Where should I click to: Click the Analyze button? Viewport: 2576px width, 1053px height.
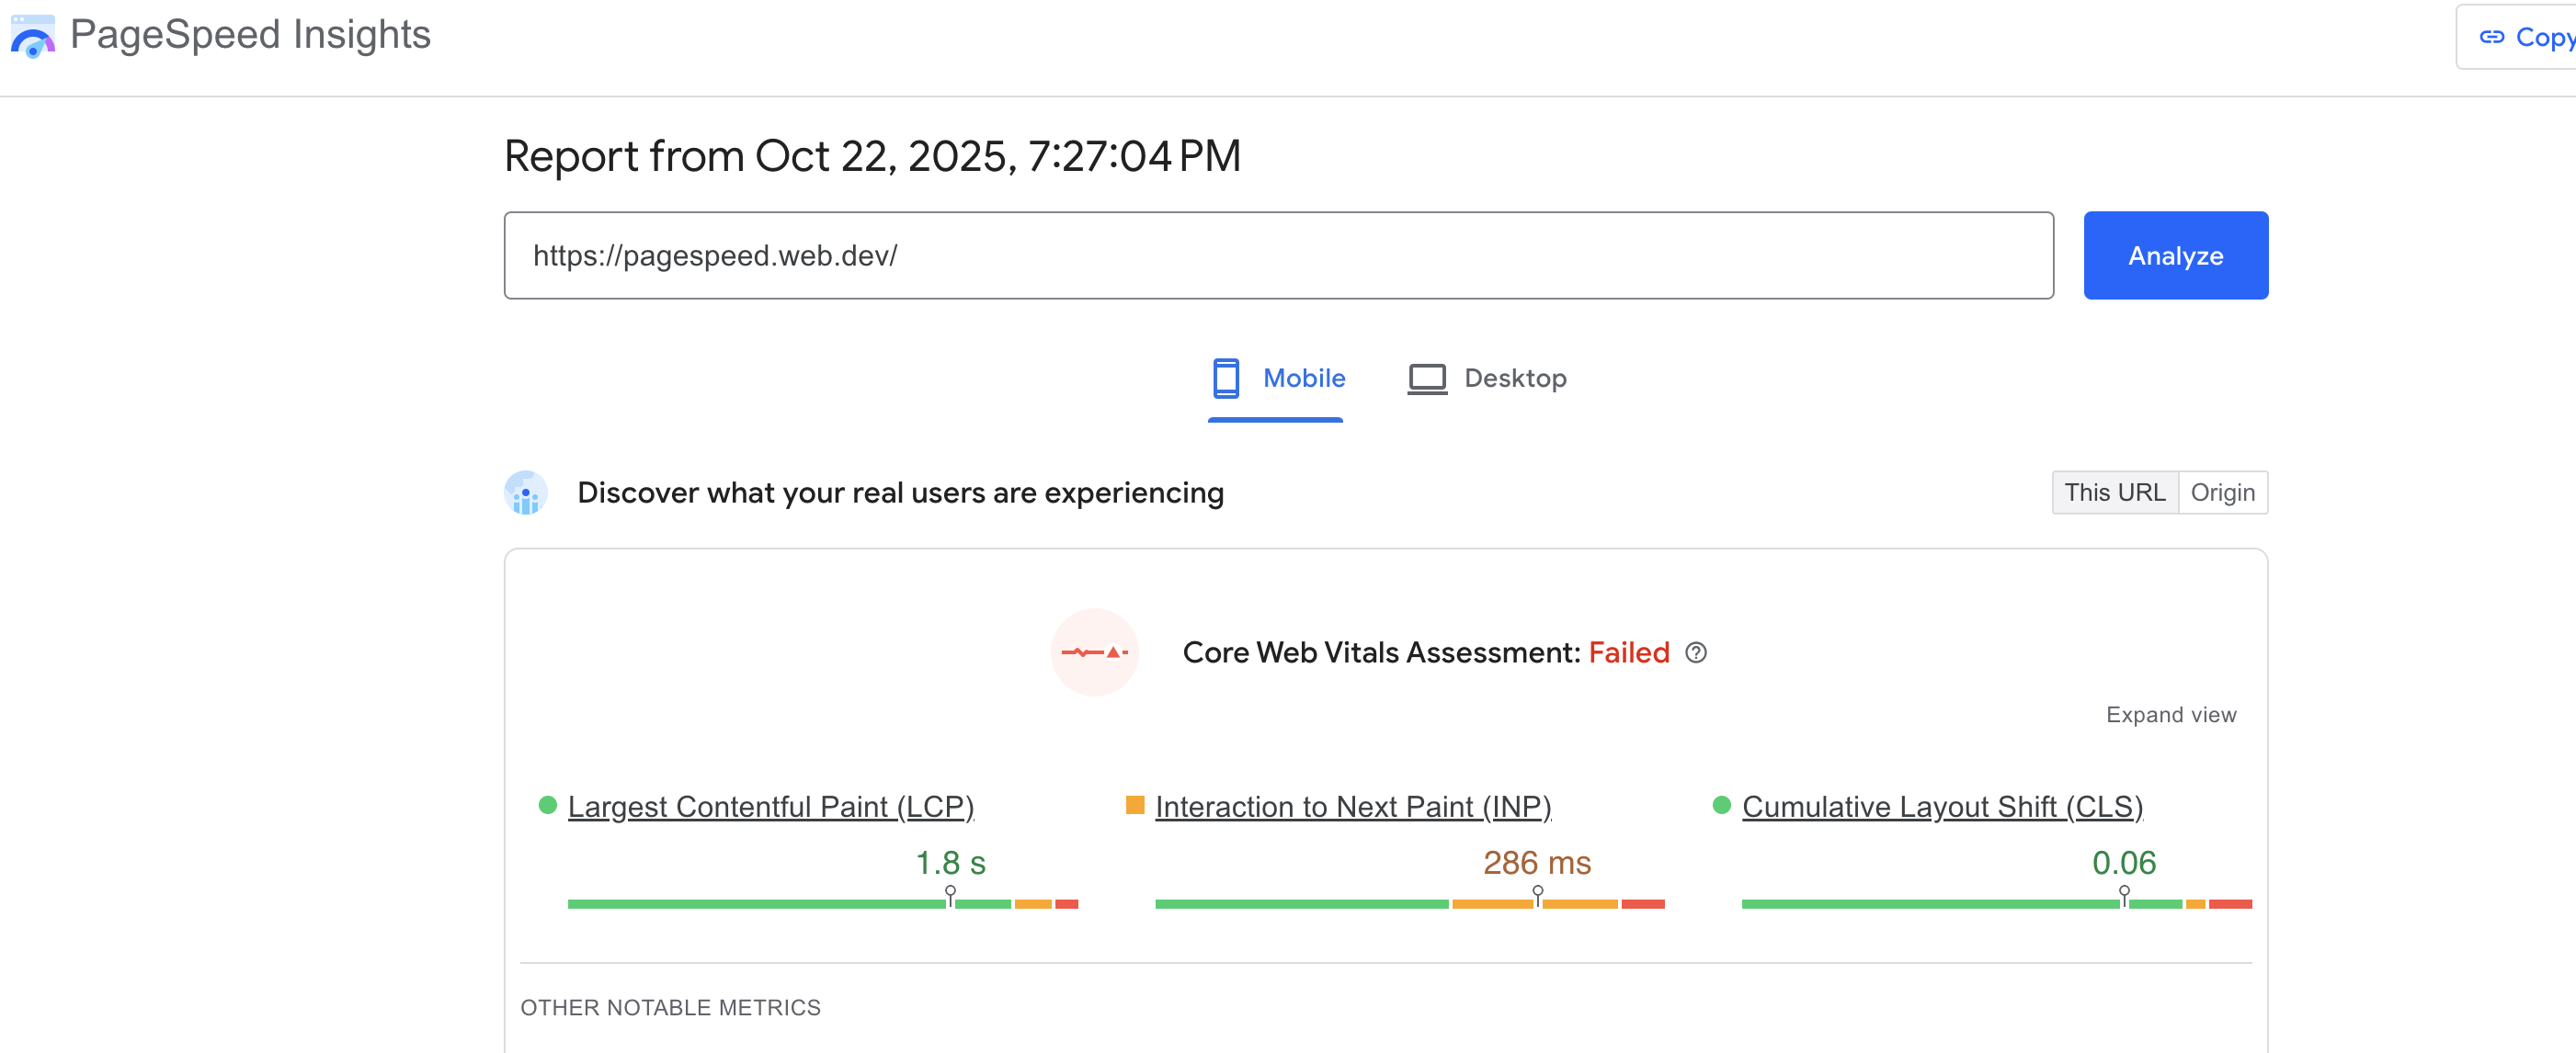pos(2175,255)
